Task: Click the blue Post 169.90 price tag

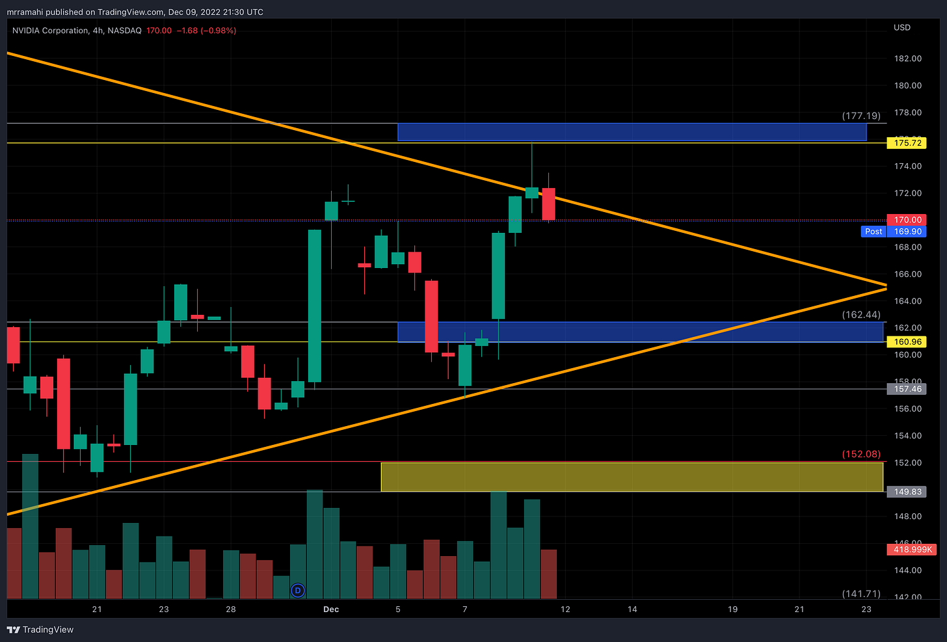Action: coord(893,232)
